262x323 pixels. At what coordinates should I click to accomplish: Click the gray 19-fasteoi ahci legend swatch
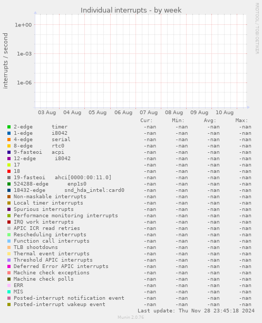point(9,178)
